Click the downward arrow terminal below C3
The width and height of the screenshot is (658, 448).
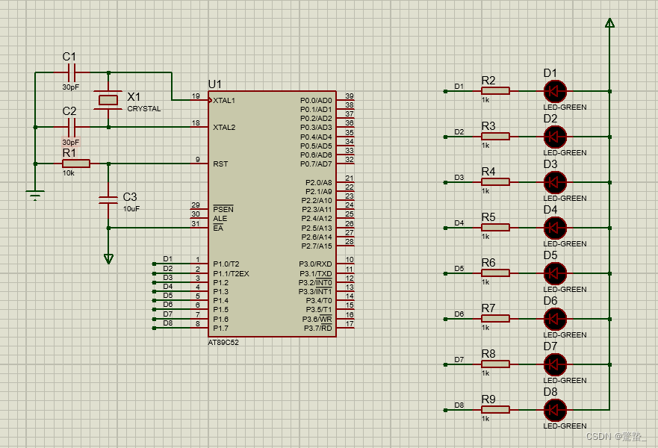(x=109, y=259)
